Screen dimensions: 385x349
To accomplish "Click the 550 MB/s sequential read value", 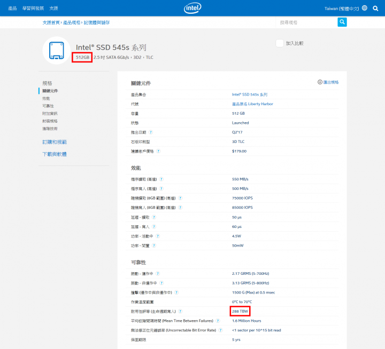I will (x=240, y=179).
